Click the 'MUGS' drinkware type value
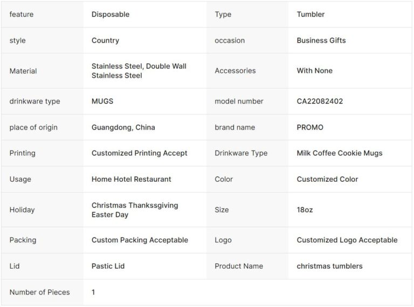The image size is (414, 307). (x=102, y=101)
